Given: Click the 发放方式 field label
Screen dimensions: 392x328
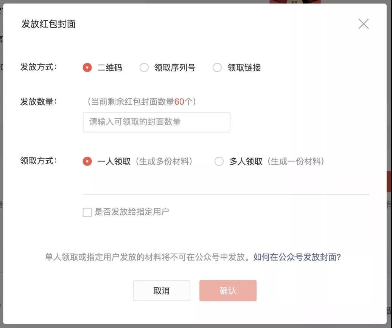Looking at the screenshot, I should pos(38,67).
